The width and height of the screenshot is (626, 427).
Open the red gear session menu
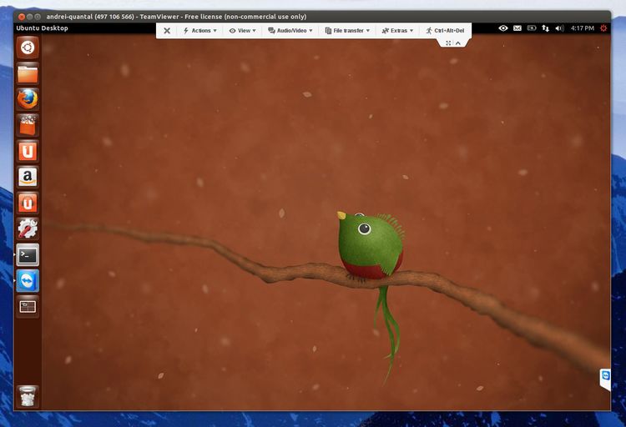603,28
